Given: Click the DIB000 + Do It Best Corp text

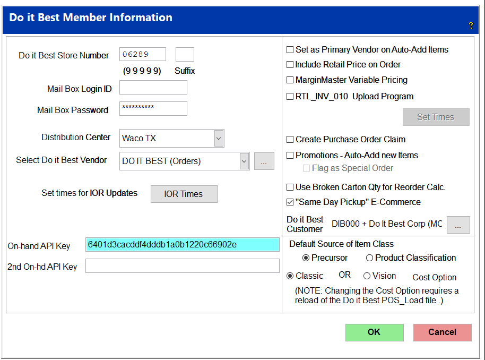Looking at the screenshot, I should tap(387, 224).
